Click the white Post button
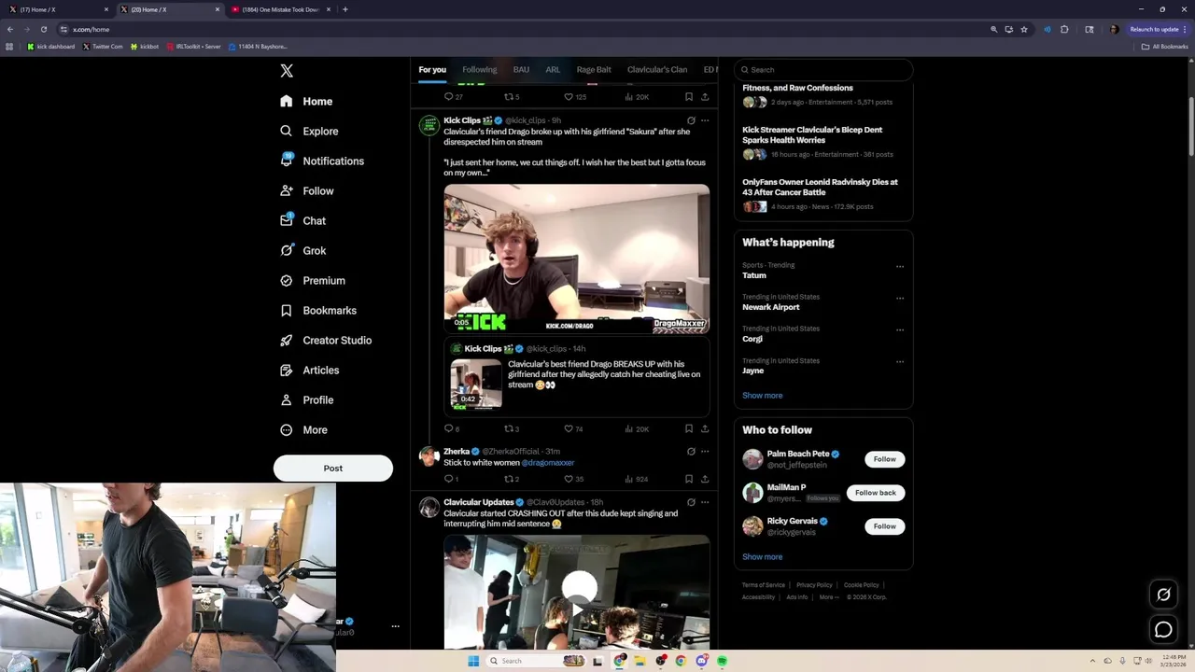This screenshot has height=672, width=1195. (x=333, y=469)
